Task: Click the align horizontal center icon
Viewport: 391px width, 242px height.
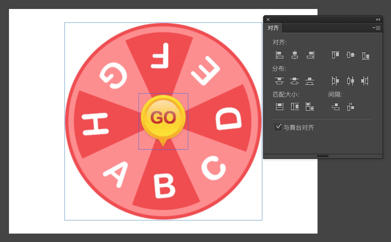Action: [x=295, y=55]
